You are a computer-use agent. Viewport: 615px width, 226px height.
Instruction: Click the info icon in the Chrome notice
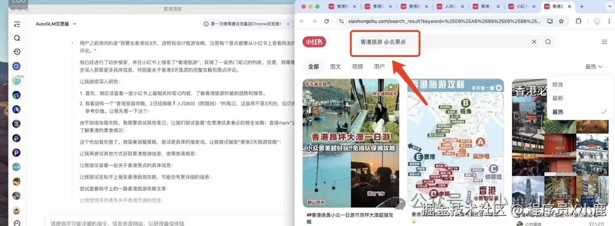[206, 24]
